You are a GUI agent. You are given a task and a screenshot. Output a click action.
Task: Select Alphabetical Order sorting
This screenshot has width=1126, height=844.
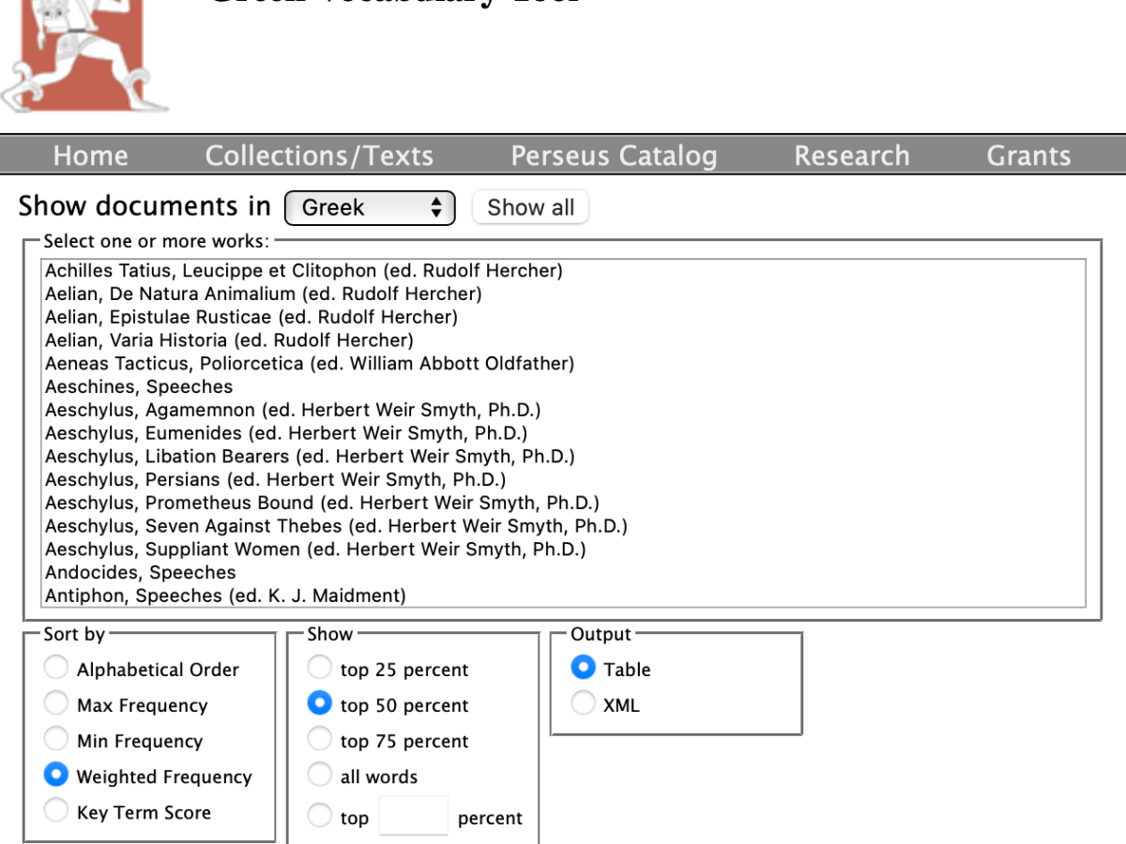pyautogui.click(x=56, y=668)
